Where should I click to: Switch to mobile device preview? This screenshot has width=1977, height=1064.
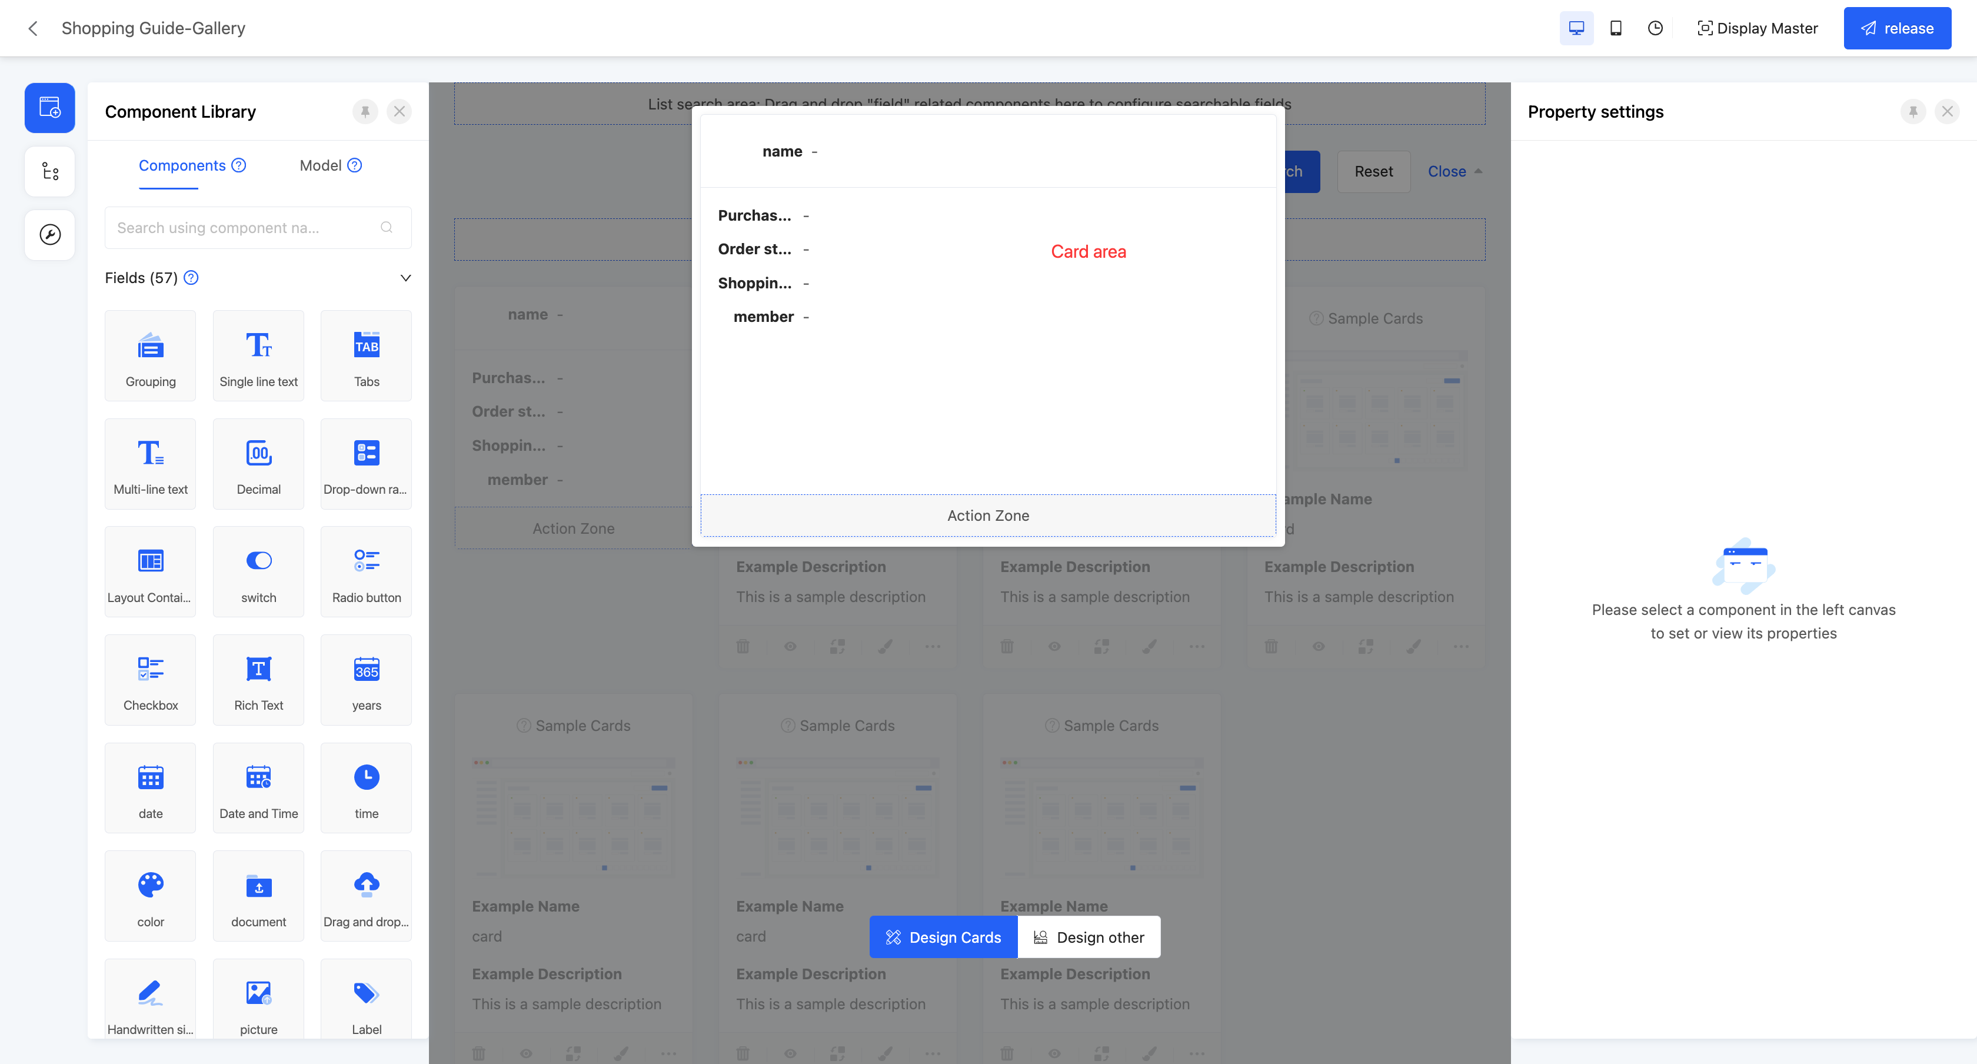pyautogui.click(x=1616, y=28)
